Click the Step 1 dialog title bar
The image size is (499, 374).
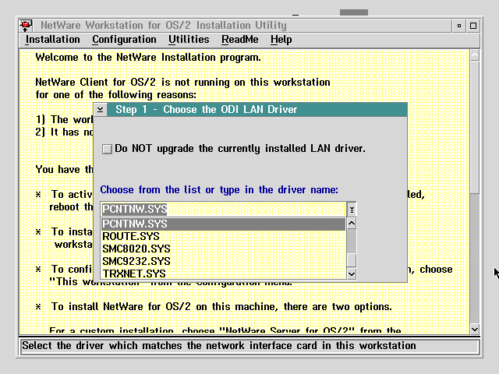pyautogui.click(x=257, y=109)
